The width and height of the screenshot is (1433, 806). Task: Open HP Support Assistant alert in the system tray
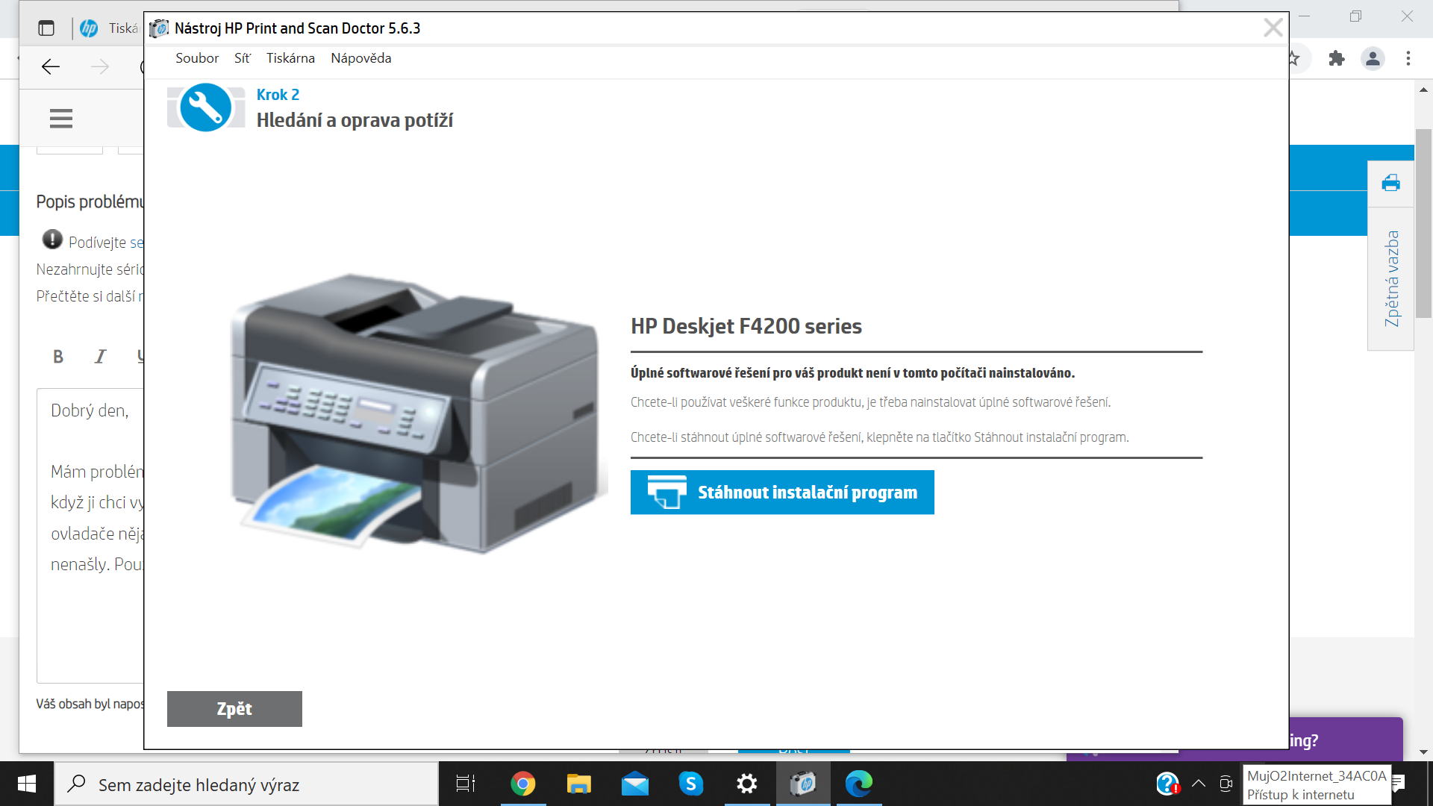1168,784
